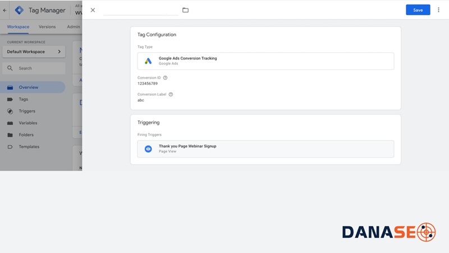Select Overview in the sidebar
The image size is (449, 253).
33,87
